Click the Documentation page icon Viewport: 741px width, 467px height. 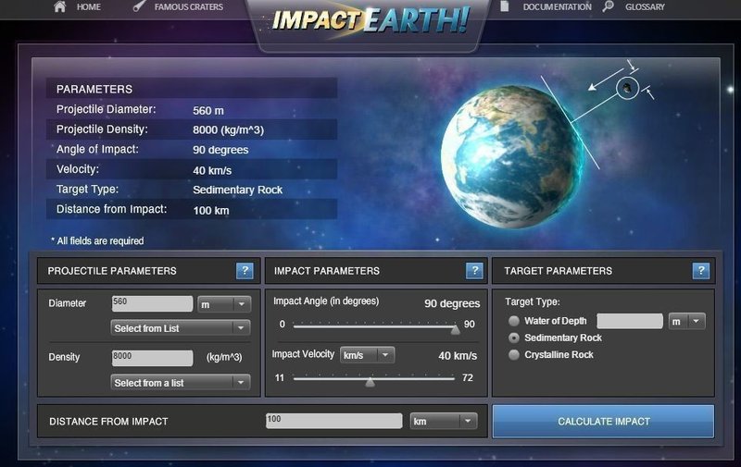(x=504, y=6)
